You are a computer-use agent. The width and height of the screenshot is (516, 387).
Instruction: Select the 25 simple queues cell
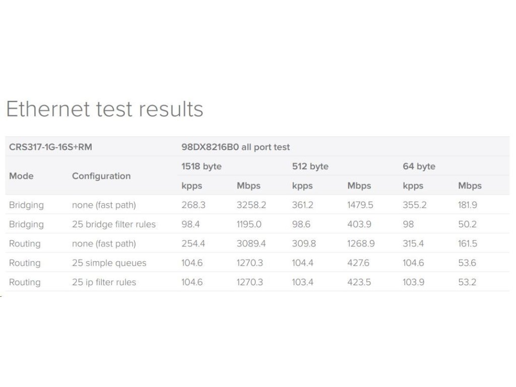(x=109, y=263)
